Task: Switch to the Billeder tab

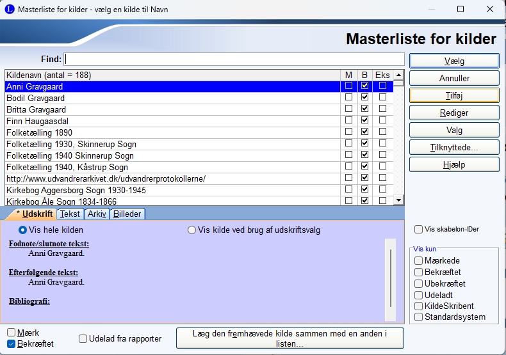Action: (x=127, y=214)
